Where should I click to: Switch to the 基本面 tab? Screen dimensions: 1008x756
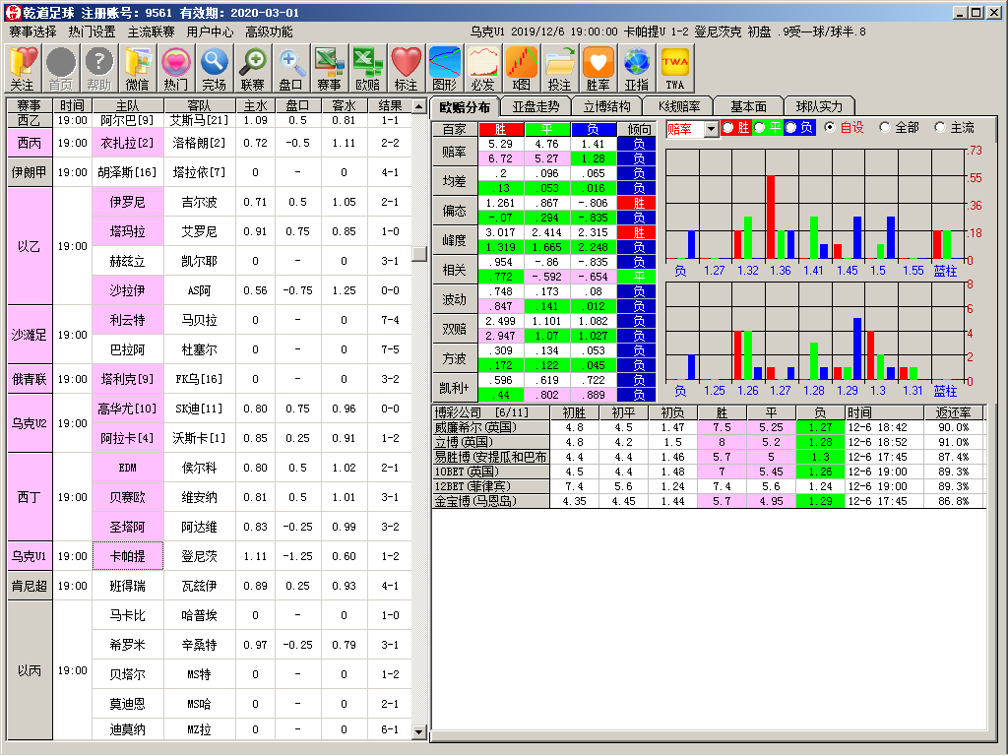[x=749, y=106]
